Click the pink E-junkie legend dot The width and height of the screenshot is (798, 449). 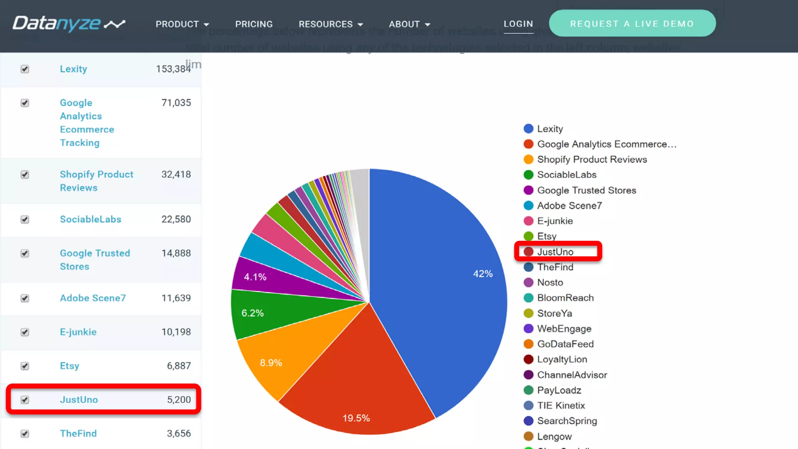point(528,221)
